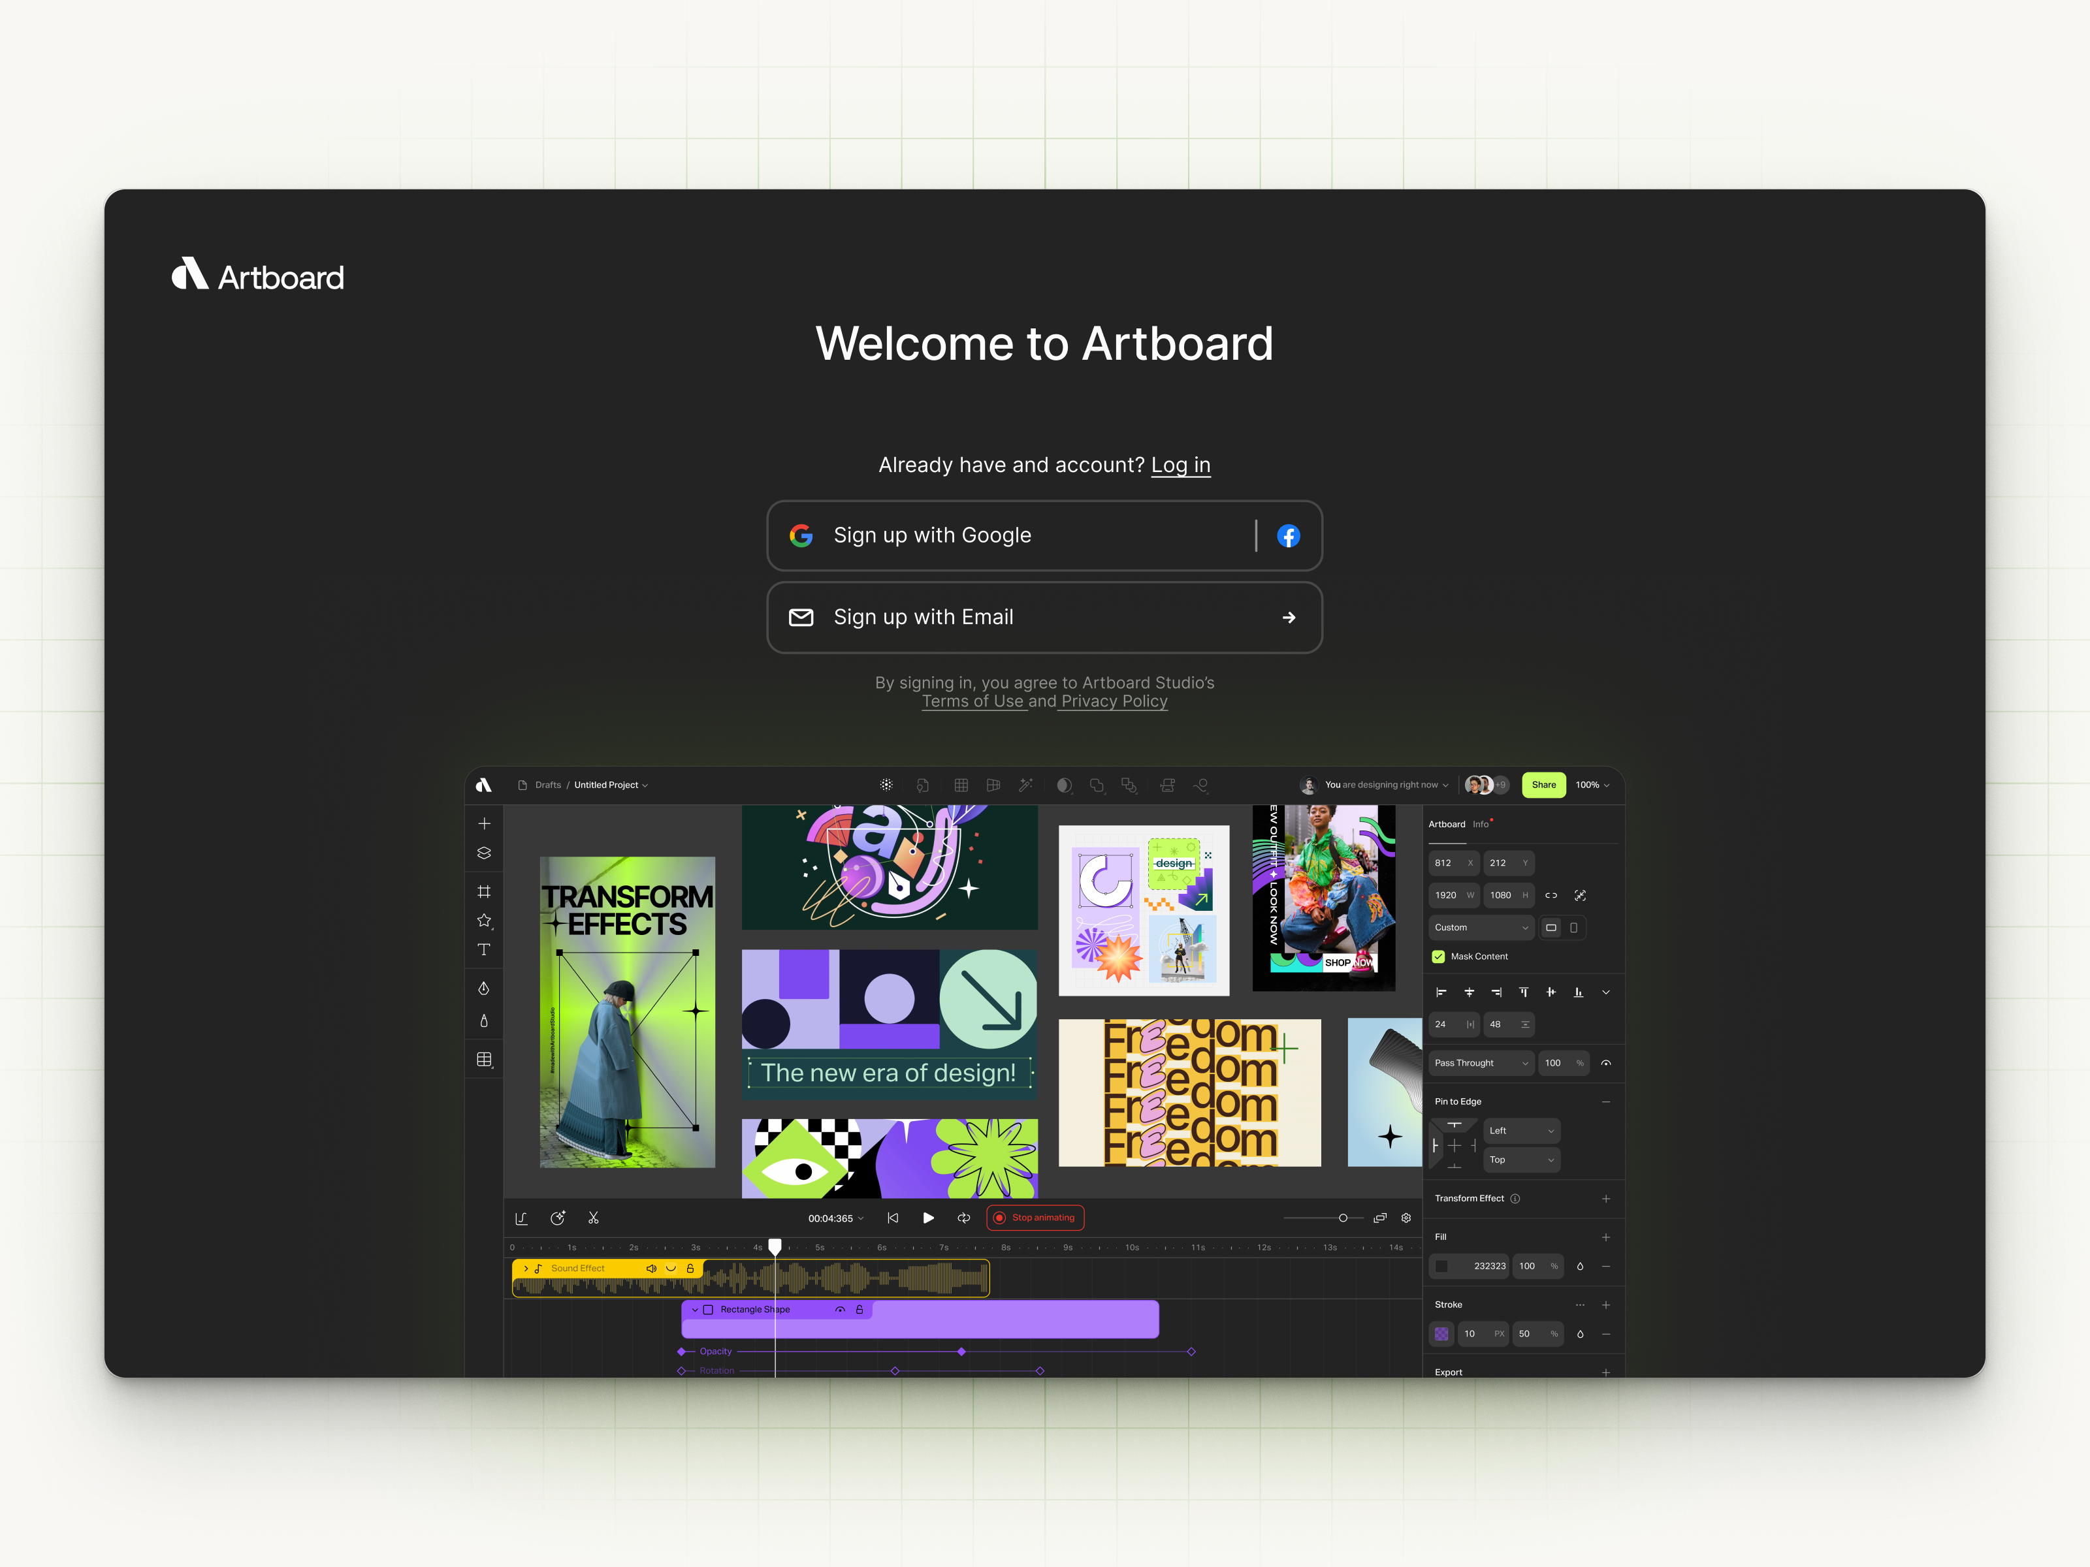Select the Pen tool
2090x1567 pixels.
pos(484,988)
